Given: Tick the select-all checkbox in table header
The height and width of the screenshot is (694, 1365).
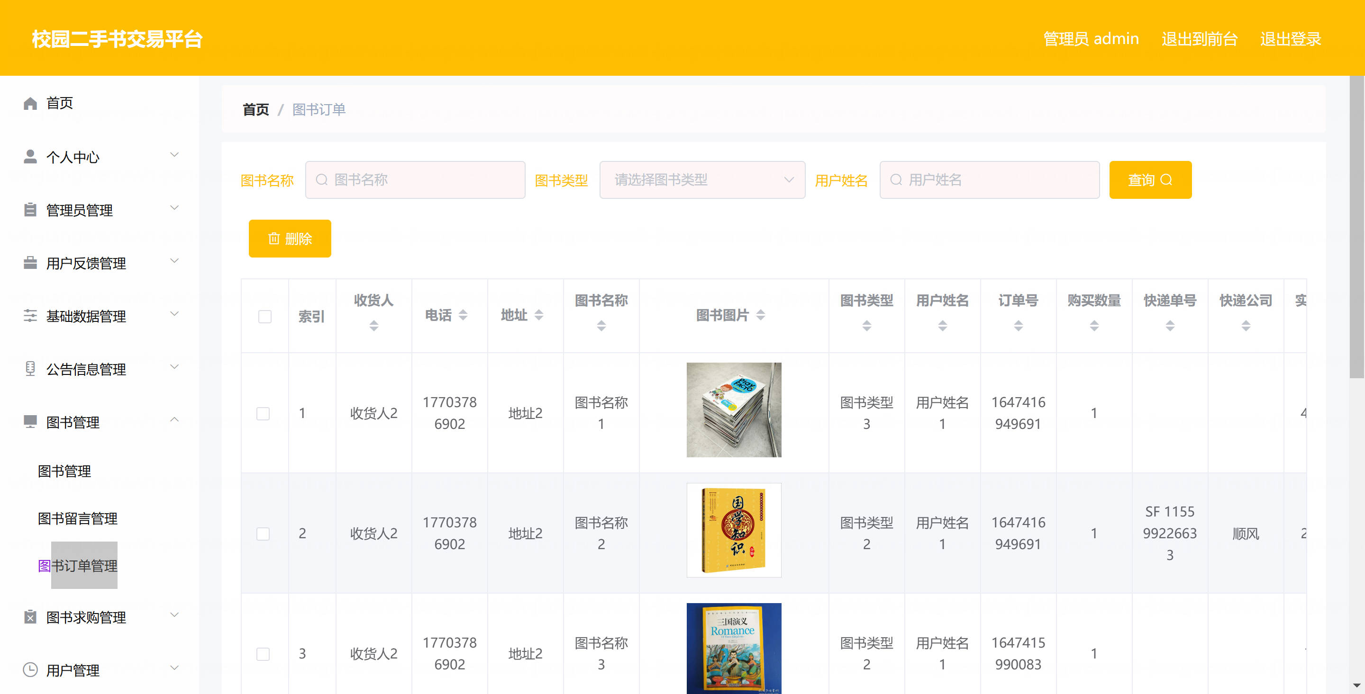Looking at the screenshot, I should tap(264, 317).
